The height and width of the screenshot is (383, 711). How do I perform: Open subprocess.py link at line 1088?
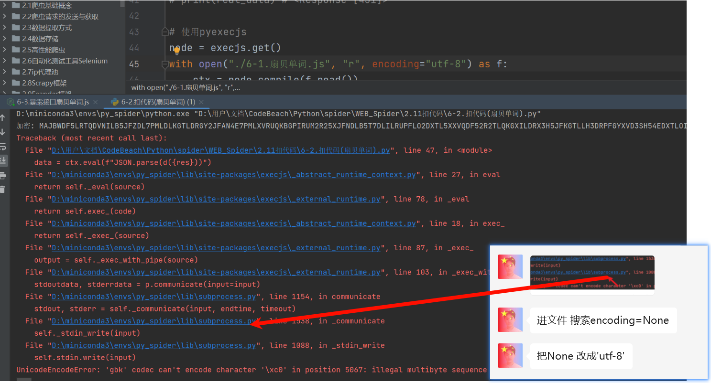pos(154,345)
